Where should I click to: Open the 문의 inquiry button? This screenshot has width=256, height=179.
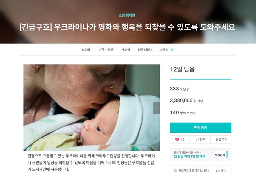tap(201, 139)
